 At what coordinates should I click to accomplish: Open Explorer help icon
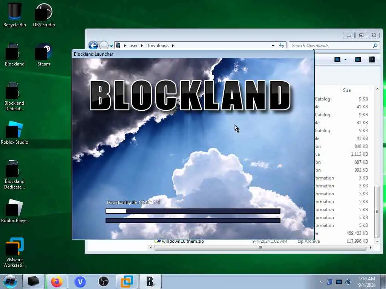pos(371,59)
